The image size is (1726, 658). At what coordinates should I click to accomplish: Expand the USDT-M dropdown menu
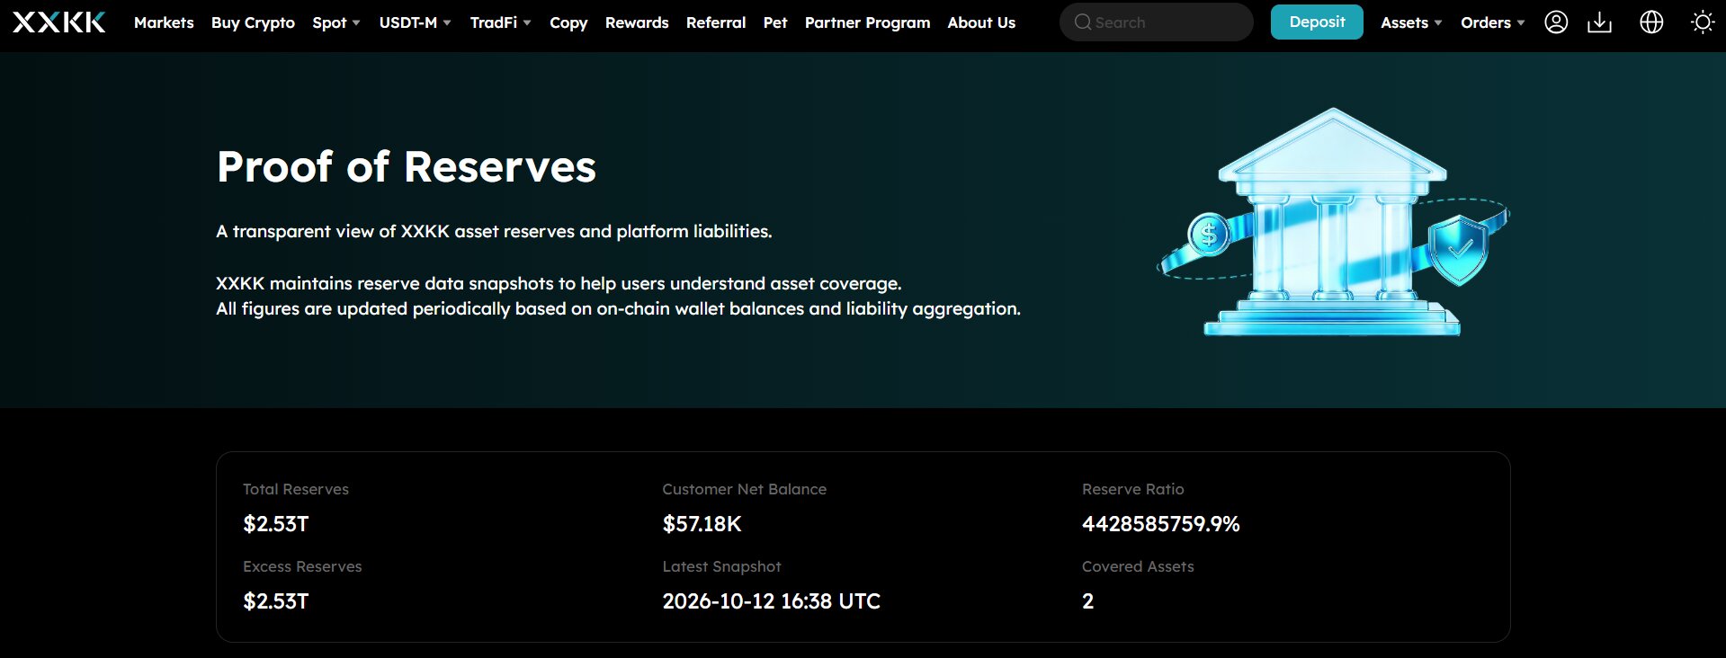click(x=415, y=22)
